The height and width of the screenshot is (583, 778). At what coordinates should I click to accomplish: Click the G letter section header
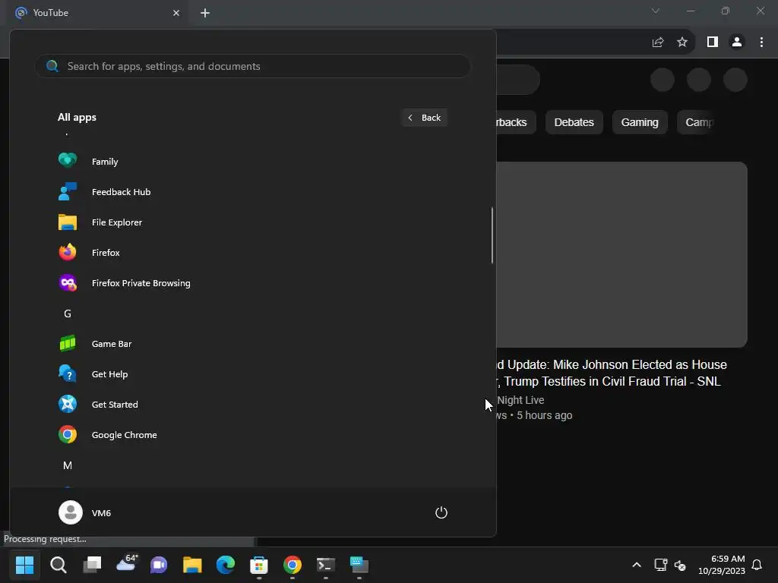[68, 314]
